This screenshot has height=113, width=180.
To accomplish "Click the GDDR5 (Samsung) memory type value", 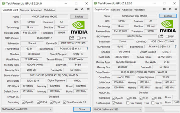I will (x=126, y=62).
